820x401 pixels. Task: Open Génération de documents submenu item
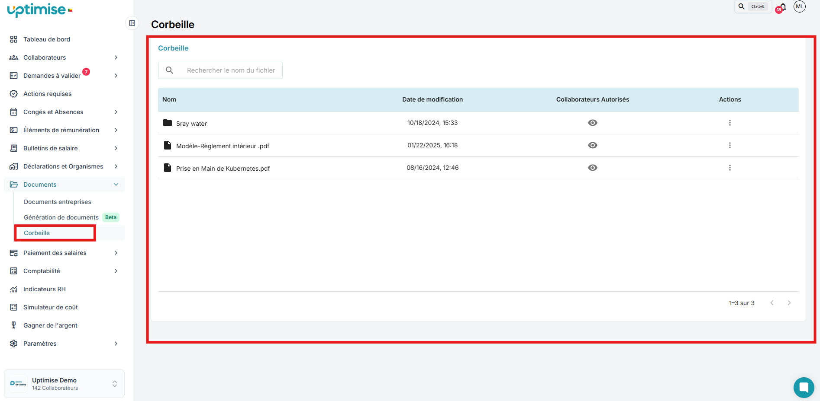point(61,217)
